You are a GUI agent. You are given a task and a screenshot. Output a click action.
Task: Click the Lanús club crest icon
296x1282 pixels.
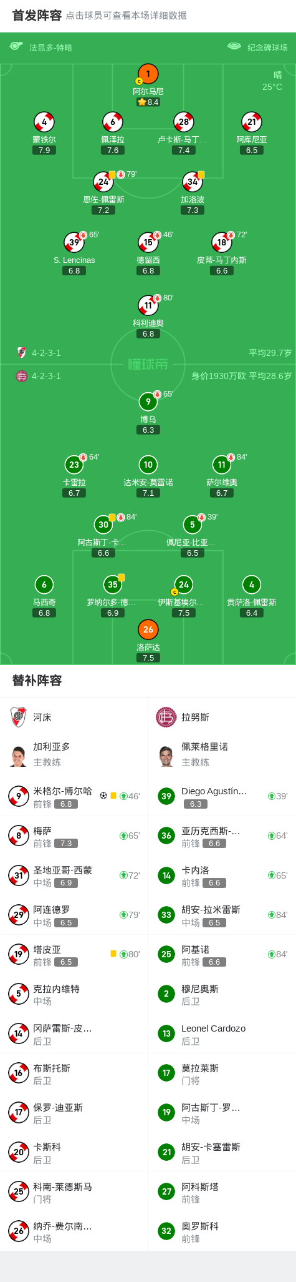tap(166, 717)
